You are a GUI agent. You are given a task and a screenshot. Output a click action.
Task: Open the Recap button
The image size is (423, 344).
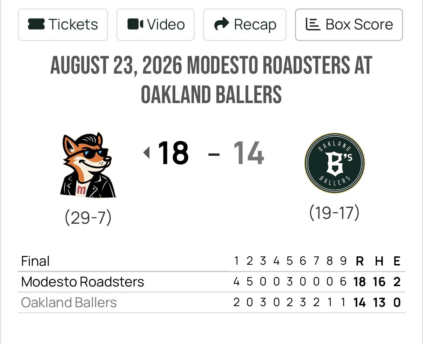(245, 25)
